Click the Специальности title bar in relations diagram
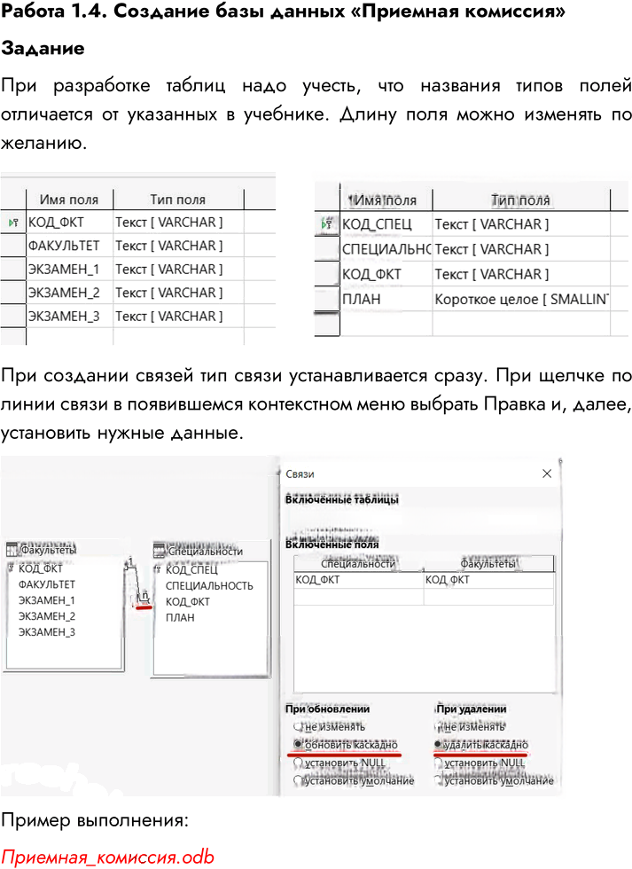This screenshot has height=869, width=632. click(x=211, y=551)
